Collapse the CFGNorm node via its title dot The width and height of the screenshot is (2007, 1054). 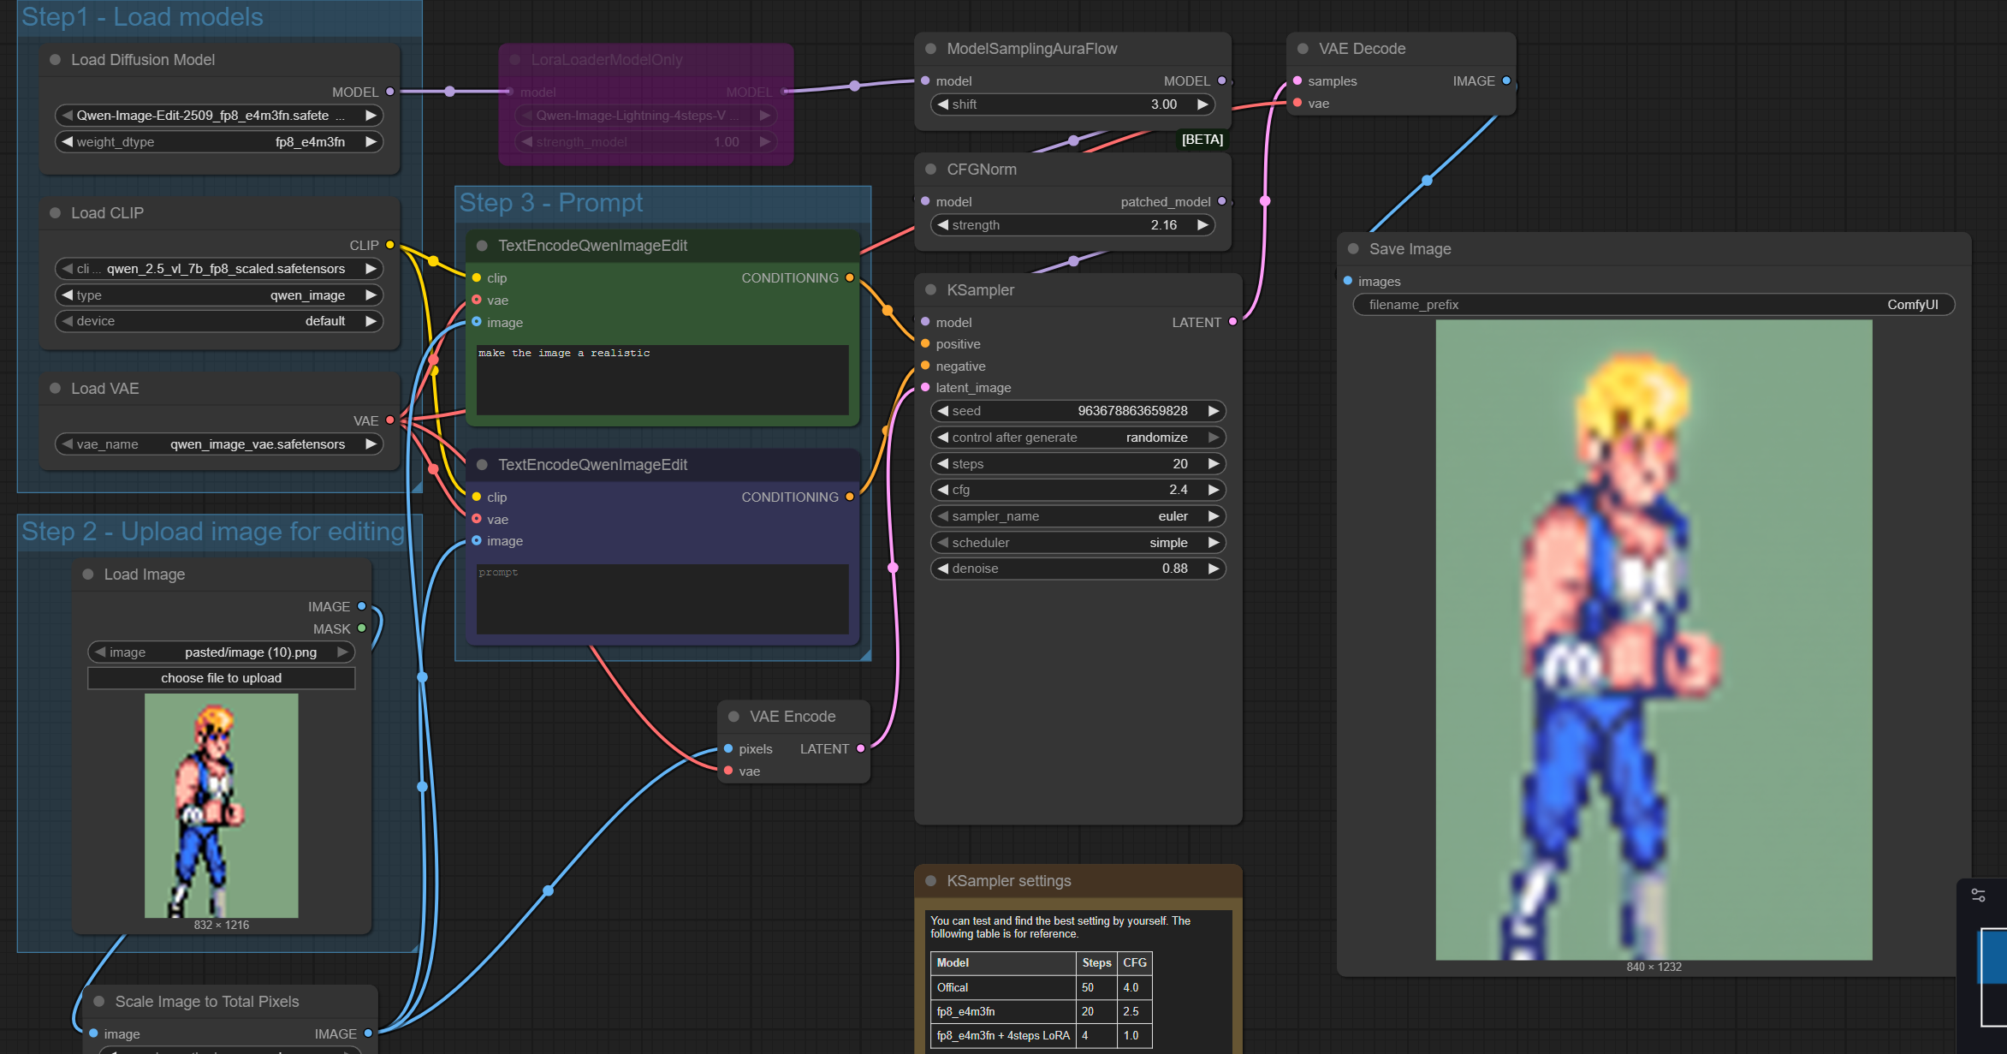pyautogui.click(x=930, y=170)
